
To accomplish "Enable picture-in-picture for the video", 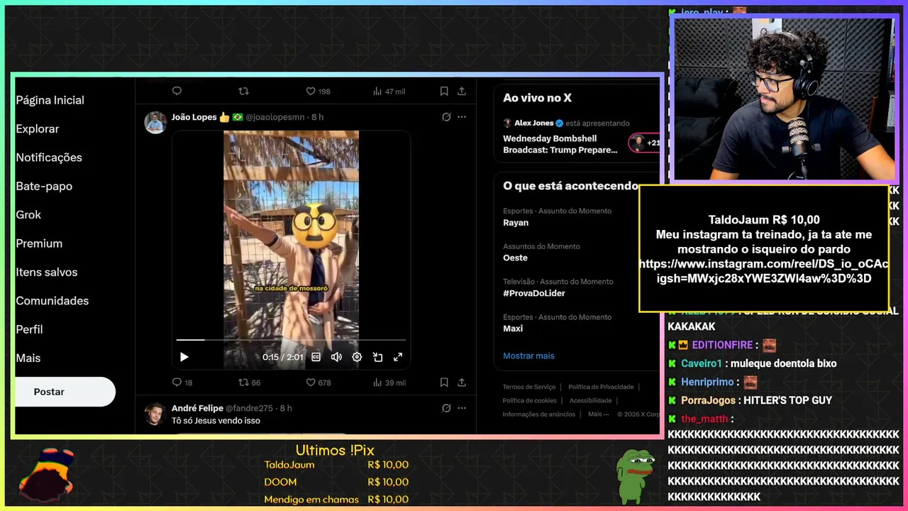I will click(x=377, y=357).
